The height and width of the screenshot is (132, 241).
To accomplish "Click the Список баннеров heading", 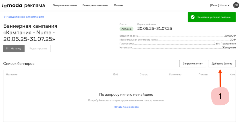I will [19, 64].
